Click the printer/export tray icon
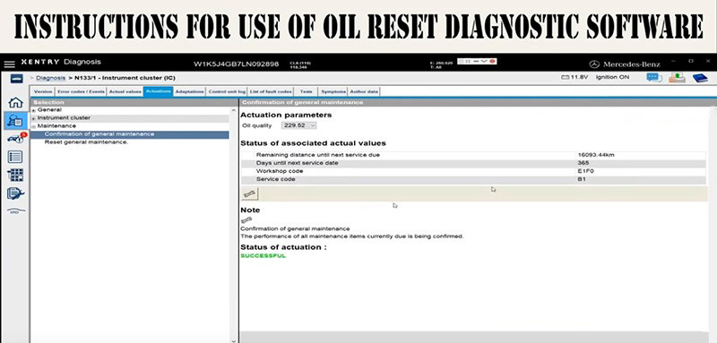 678,78
